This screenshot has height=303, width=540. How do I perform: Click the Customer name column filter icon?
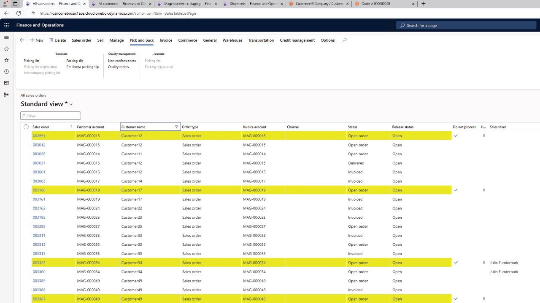[x=176, y=127]
